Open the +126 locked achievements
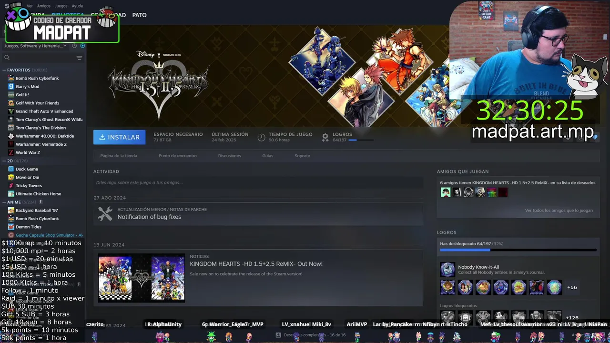The height and width of the screenshot is (343, 610). click(x=572, y=318)
